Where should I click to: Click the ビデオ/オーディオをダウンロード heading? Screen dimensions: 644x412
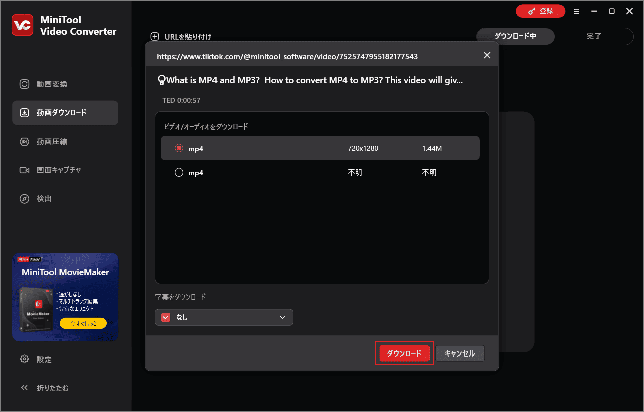point(206,127)
